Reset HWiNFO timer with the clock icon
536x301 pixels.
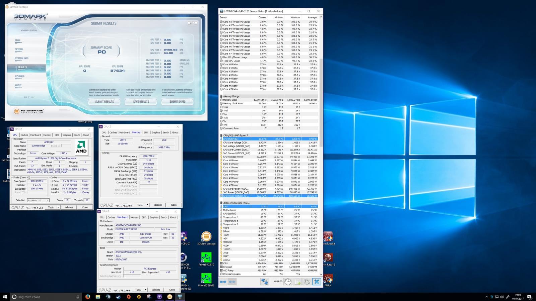pyautogui.click(x=288, y=282)
